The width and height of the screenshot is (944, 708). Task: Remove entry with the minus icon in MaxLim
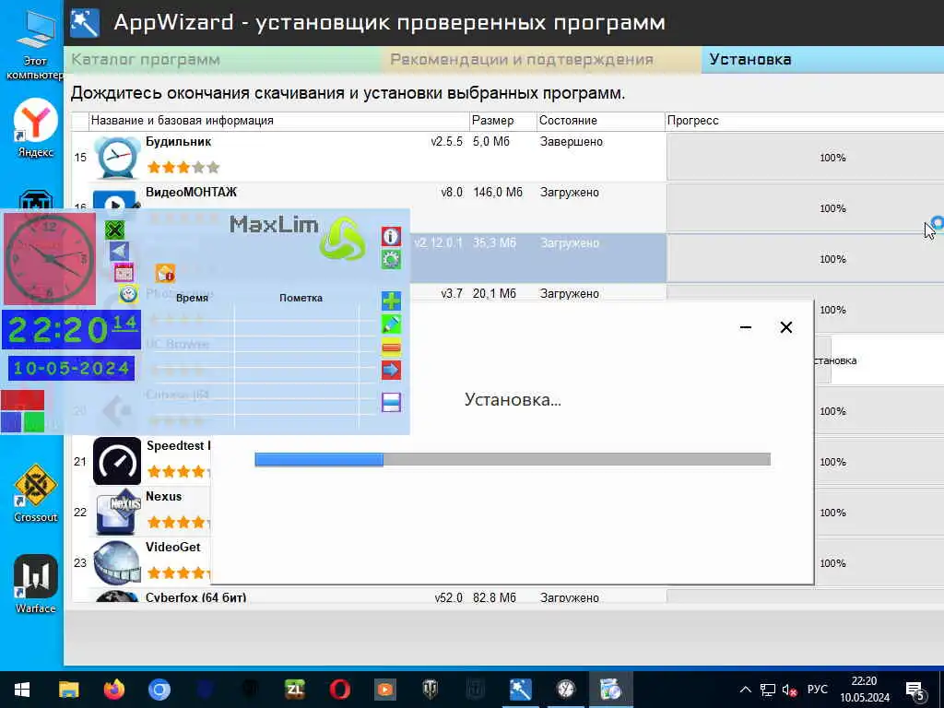[391, 348]
